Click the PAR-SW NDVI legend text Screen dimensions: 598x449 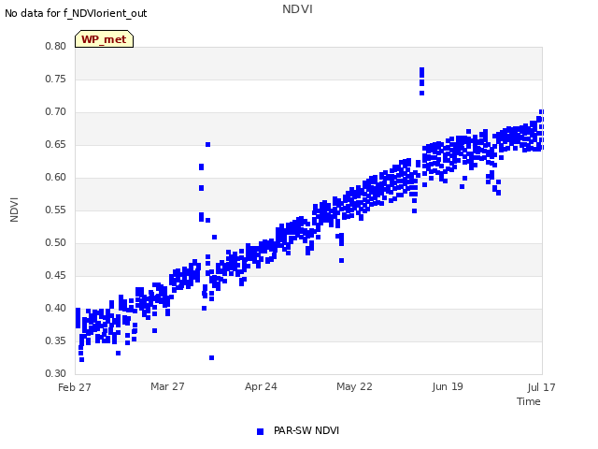(x=306, y=430)
